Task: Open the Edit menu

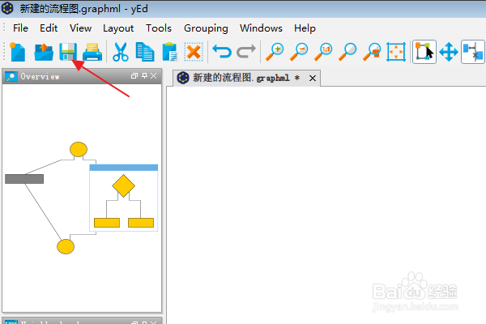Action: click(49, 28)
